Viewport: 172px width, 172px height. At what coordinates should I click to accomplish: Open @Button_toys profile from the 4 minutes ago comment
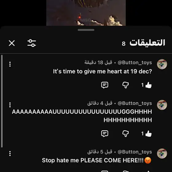(x=135, y=103)
